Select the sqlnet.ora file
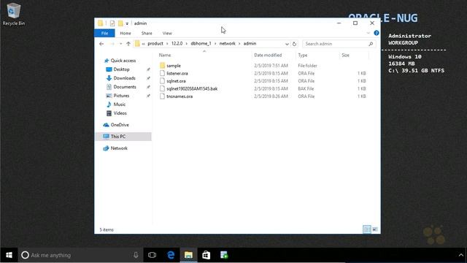This screenshot has height=263, width=467. 176,81
